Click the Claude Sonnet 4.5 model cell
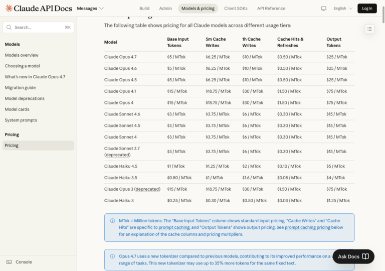 point(122,125)
